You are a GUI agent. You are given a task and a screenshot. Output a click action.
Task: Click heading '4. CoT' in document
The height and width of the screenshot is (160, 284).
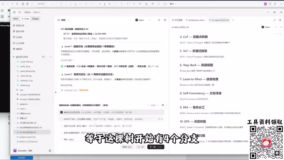pos(194,37)
